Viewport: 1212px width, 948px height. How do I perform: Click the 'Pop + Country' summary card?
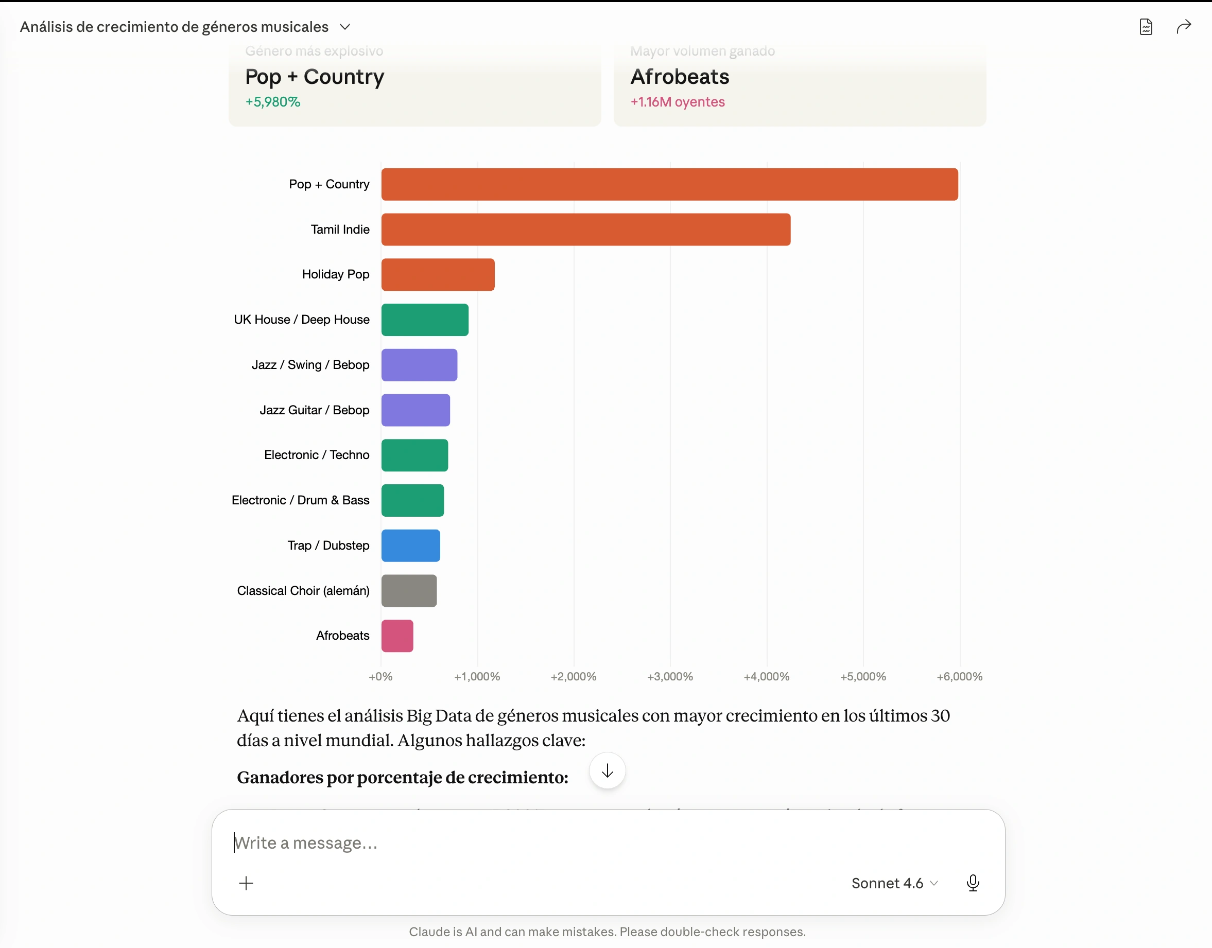pyautogui.click(x=414, y=84)
